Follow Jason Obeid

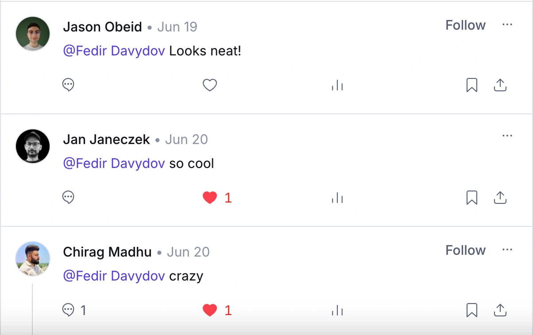pyautogui.click(x=465, y=25)
